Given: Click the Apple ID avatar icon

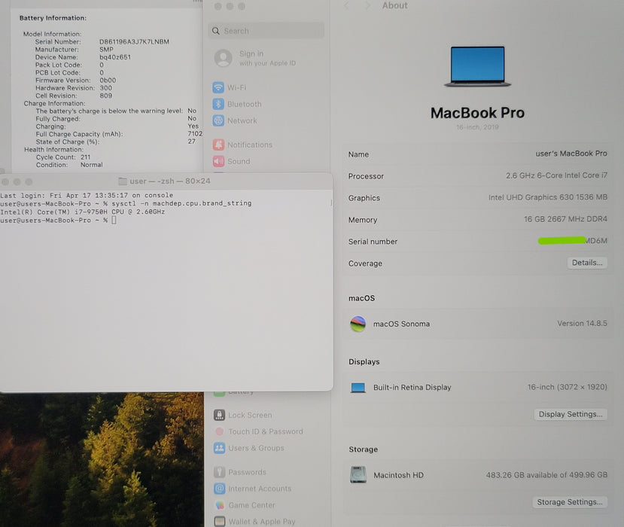Looking at the screenshot, I should click(224, 58).
